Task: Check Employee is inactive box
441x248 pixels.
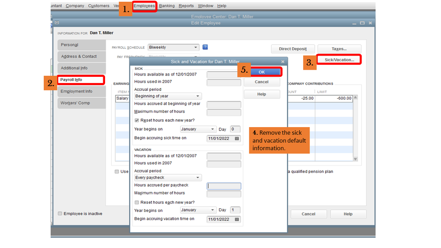Action: click(x=60, y=214)
